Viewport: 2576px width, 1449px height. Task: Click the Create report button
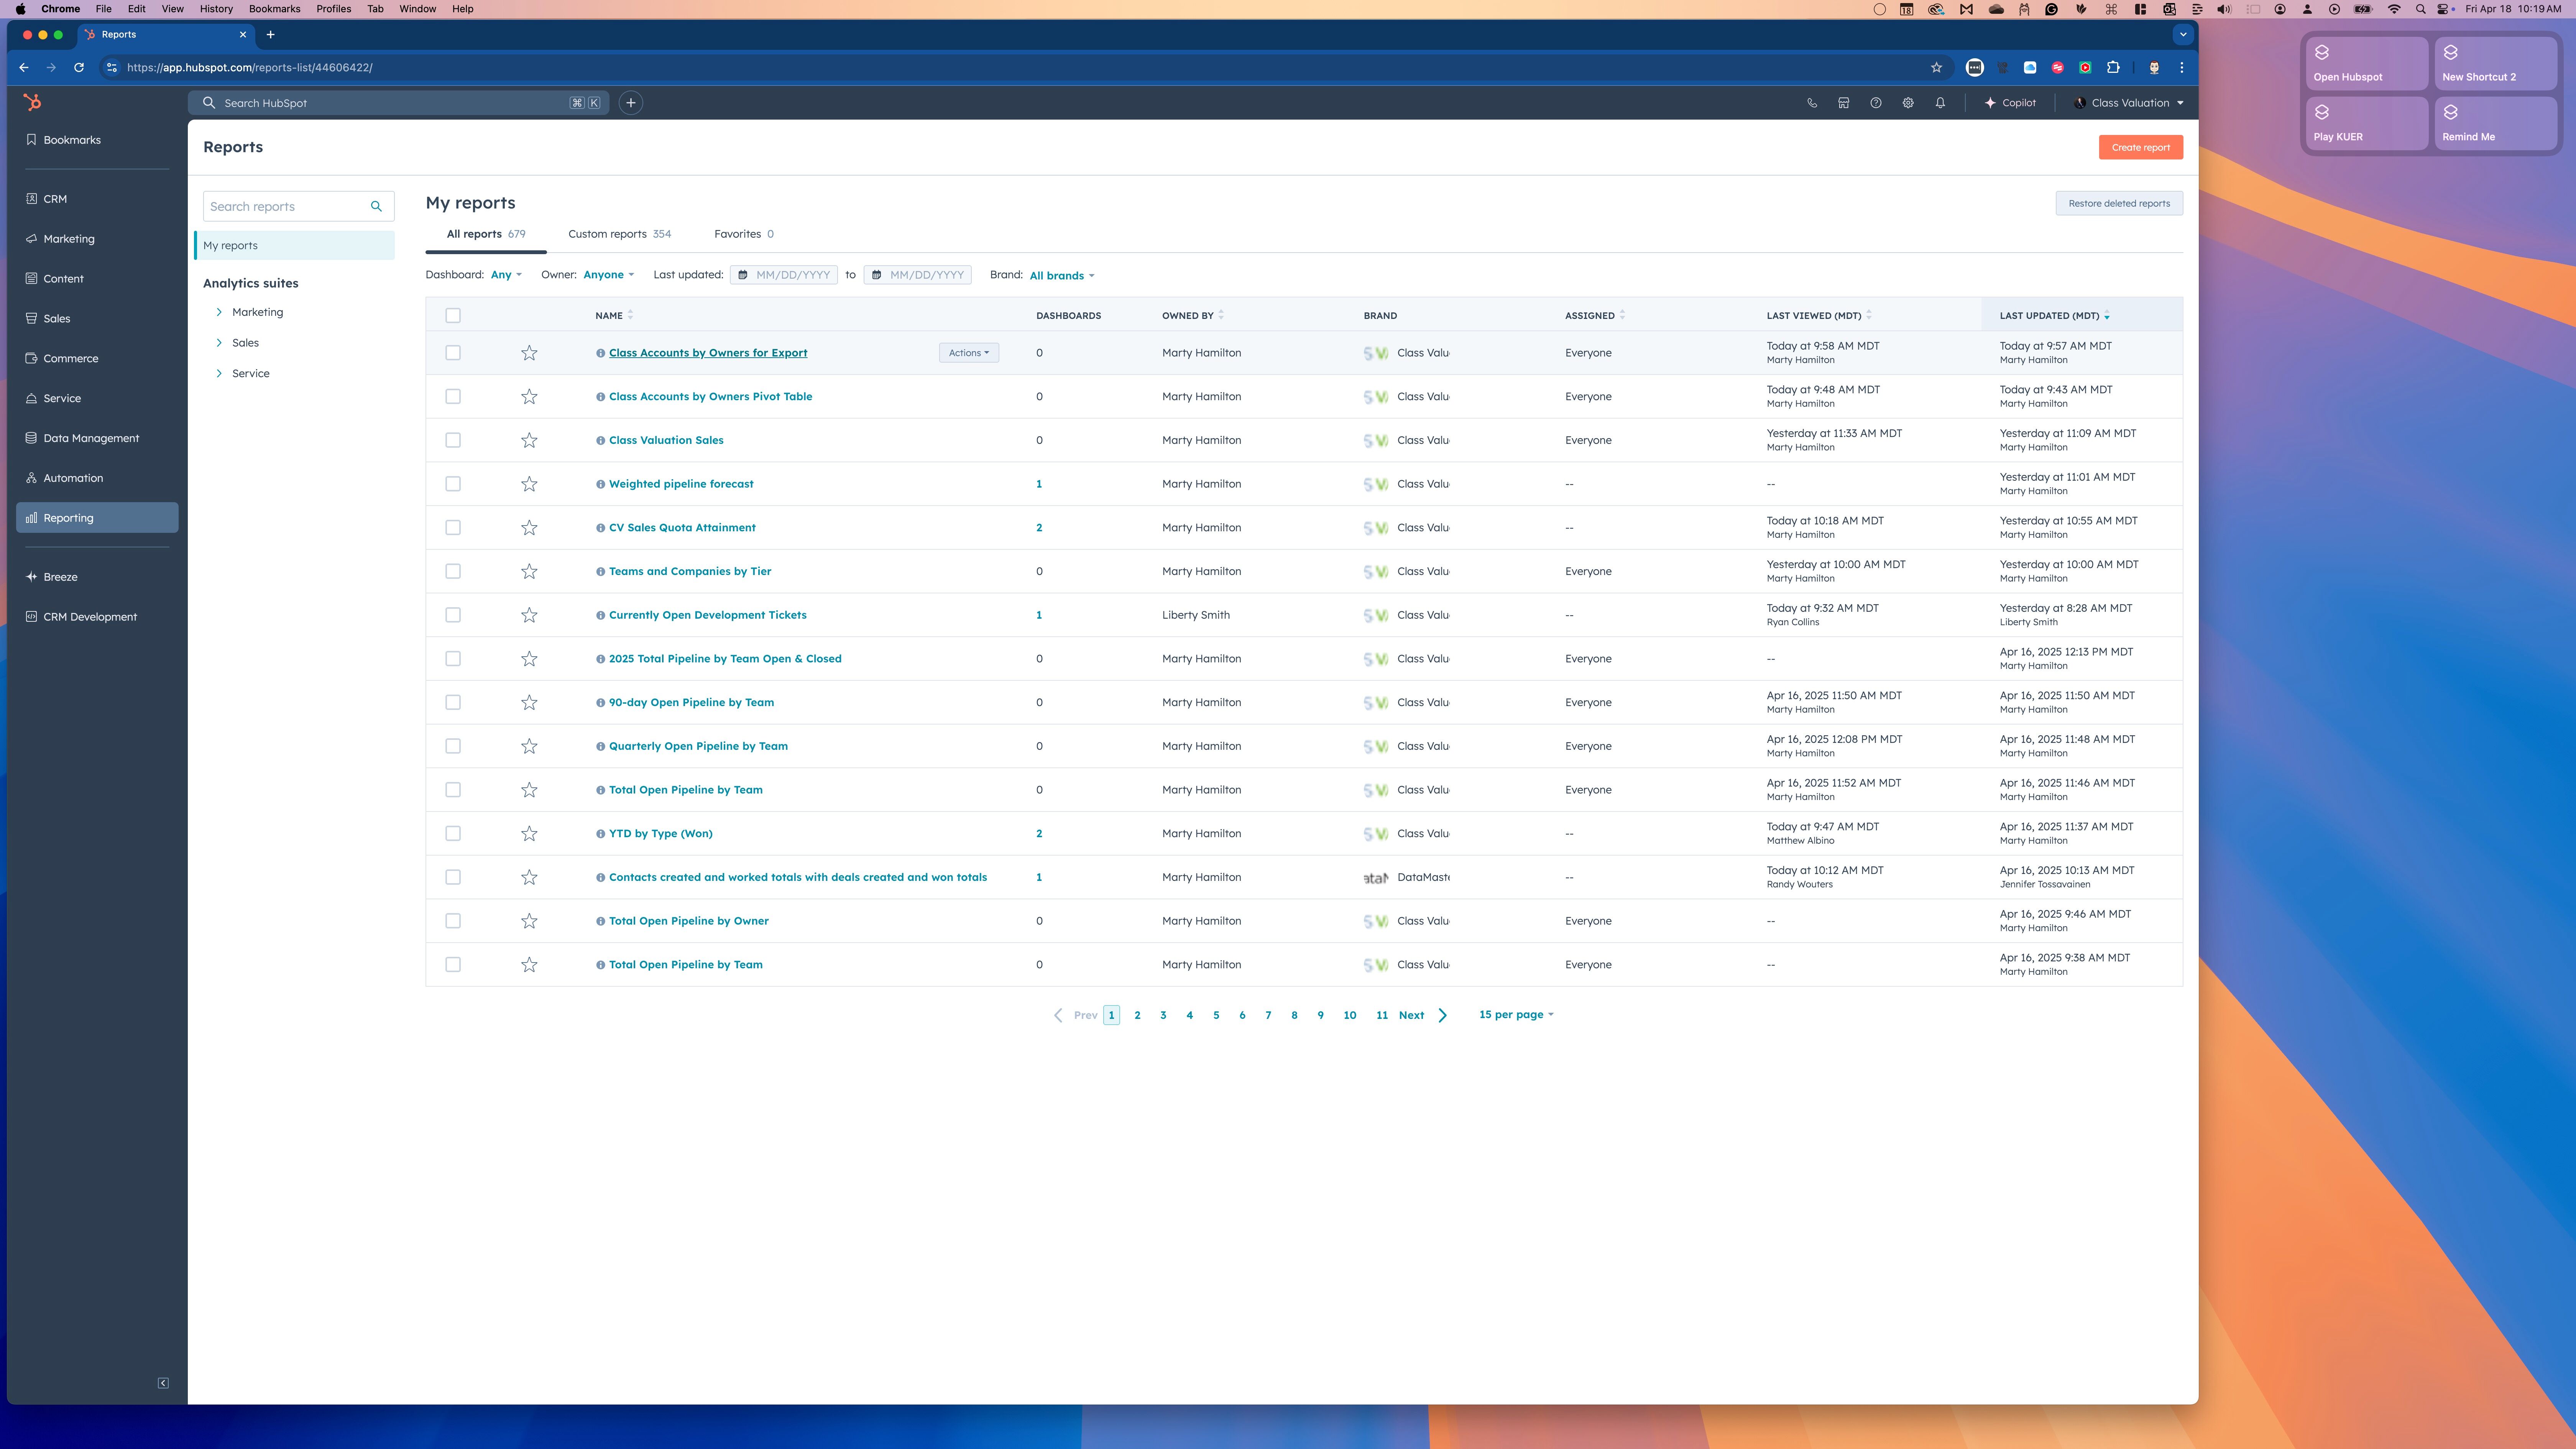point(2140,147)
